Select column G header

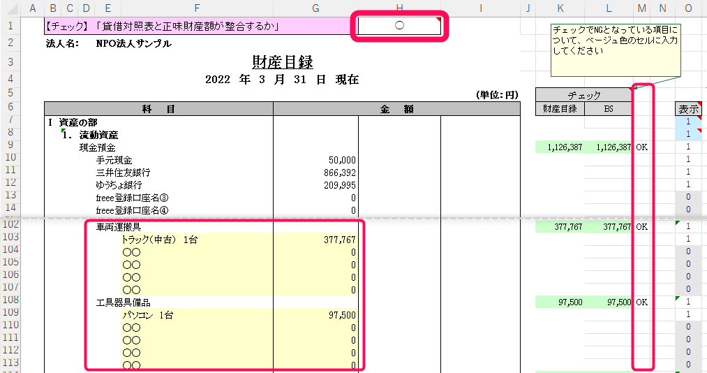pyautogui.click(x=315, y=8)
